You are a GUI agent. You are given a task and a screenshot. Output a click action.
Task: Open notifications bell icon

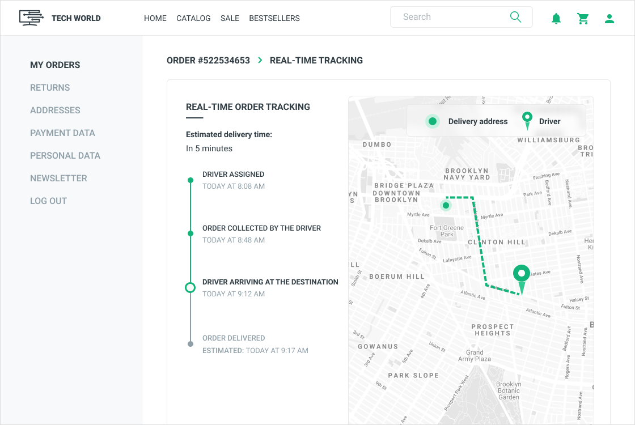[x=556, y=19]
